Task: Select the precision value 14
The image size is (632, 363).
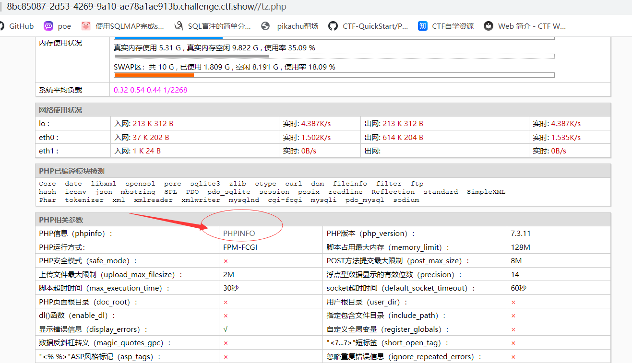Action: pos(515,275)
